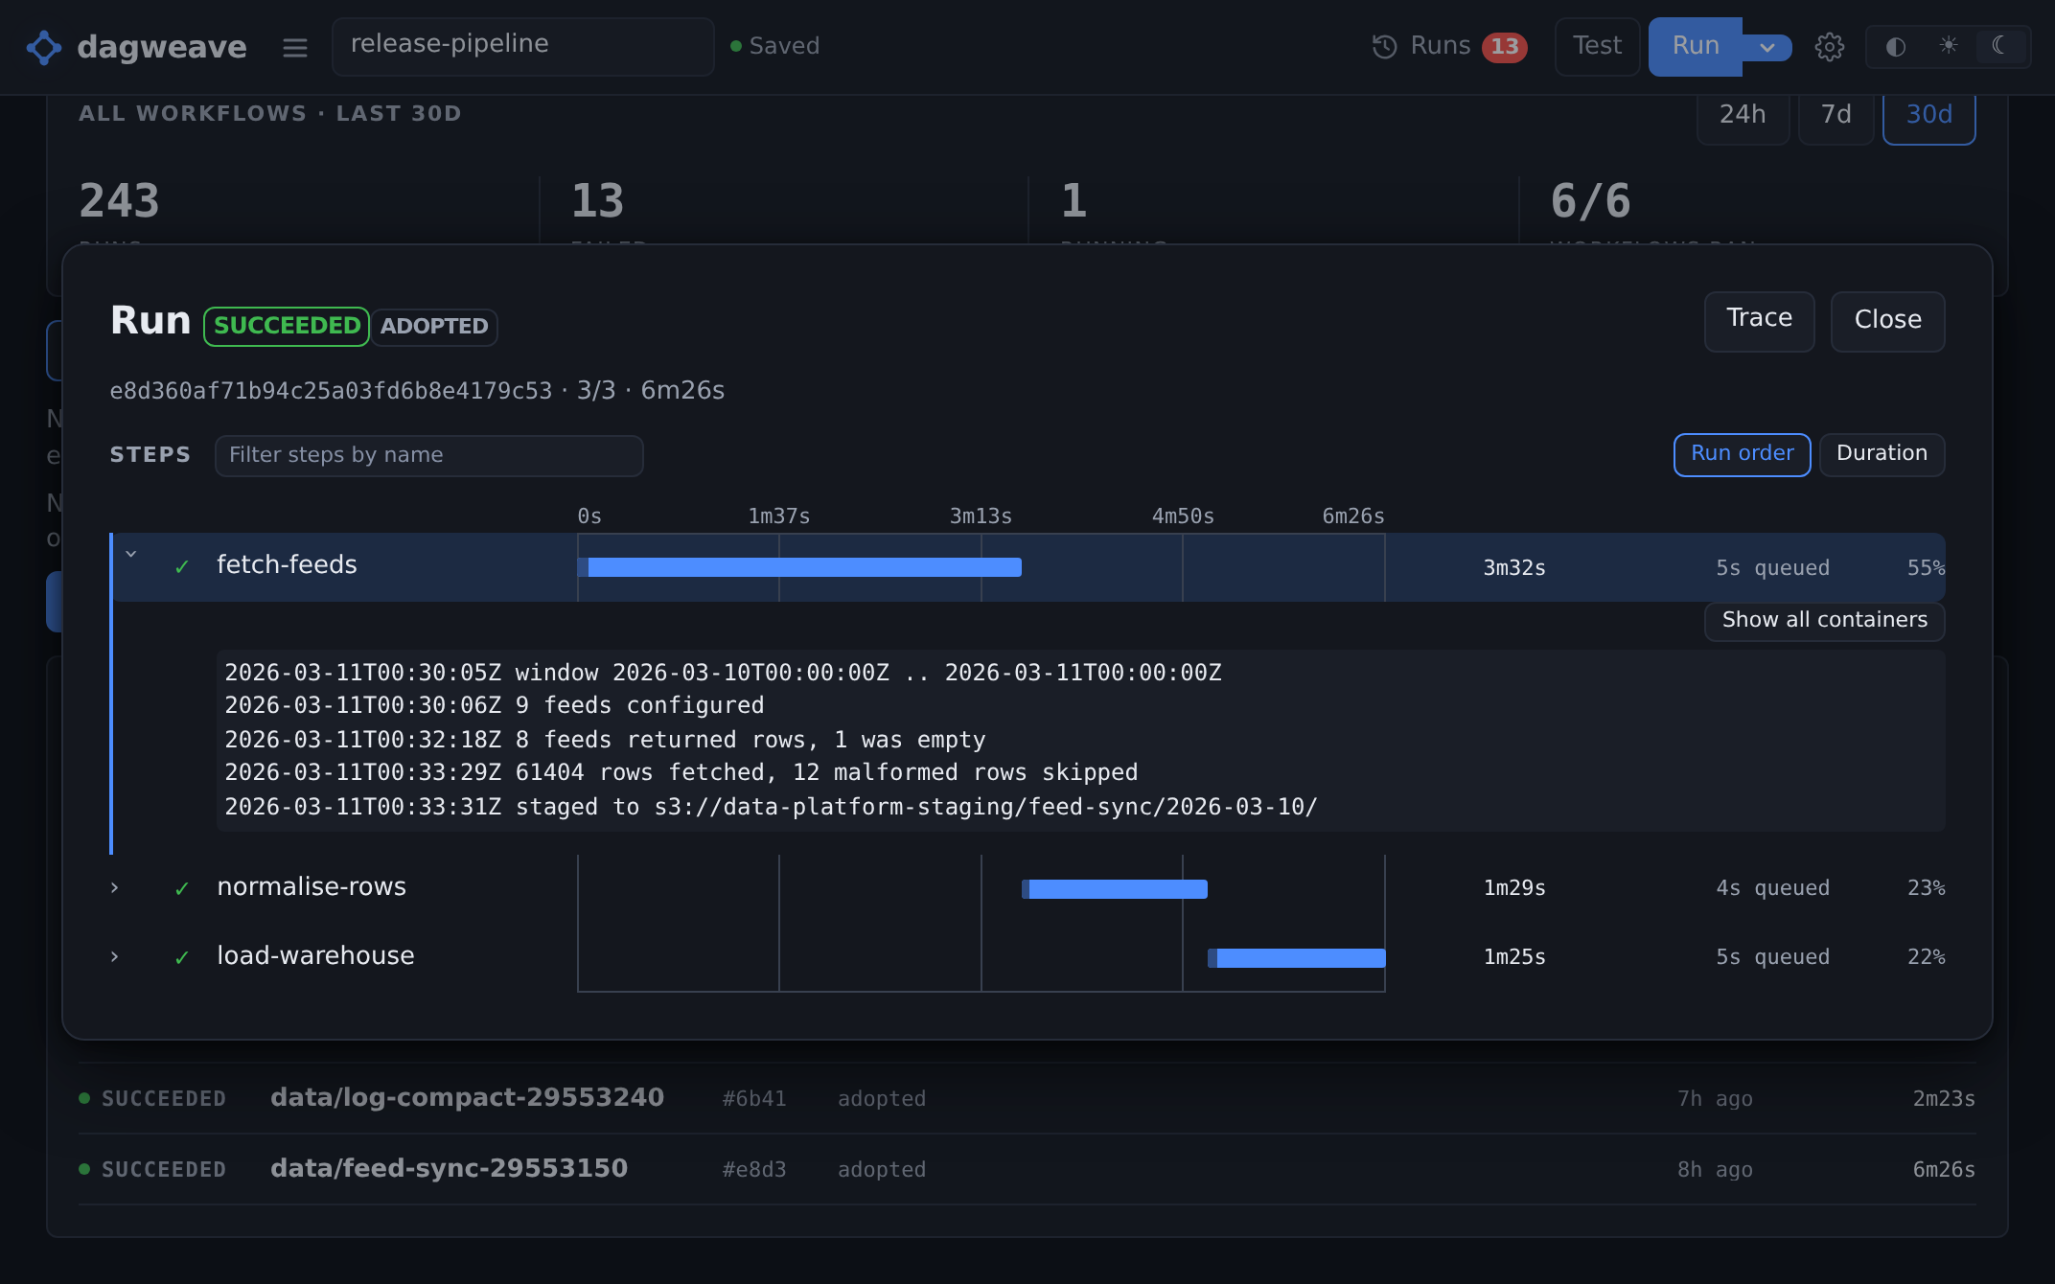Click the run id e8d360af71b94c25a03fd6b8e4179c53
Screen dimensions: 2055x1284
click(331, 392)
